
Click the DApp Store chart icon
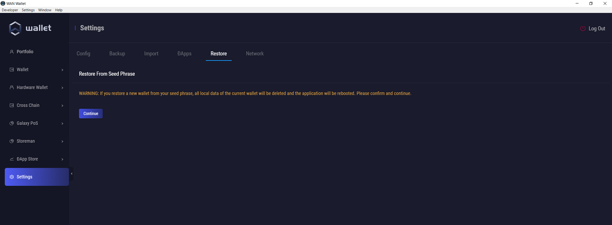coord(12,159)
